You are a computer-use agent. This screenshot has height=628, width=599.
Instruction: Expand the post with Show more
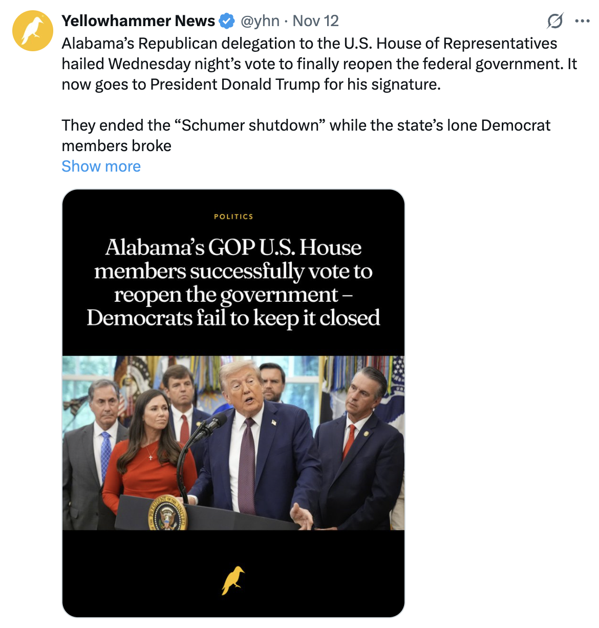tap(101, 166)
